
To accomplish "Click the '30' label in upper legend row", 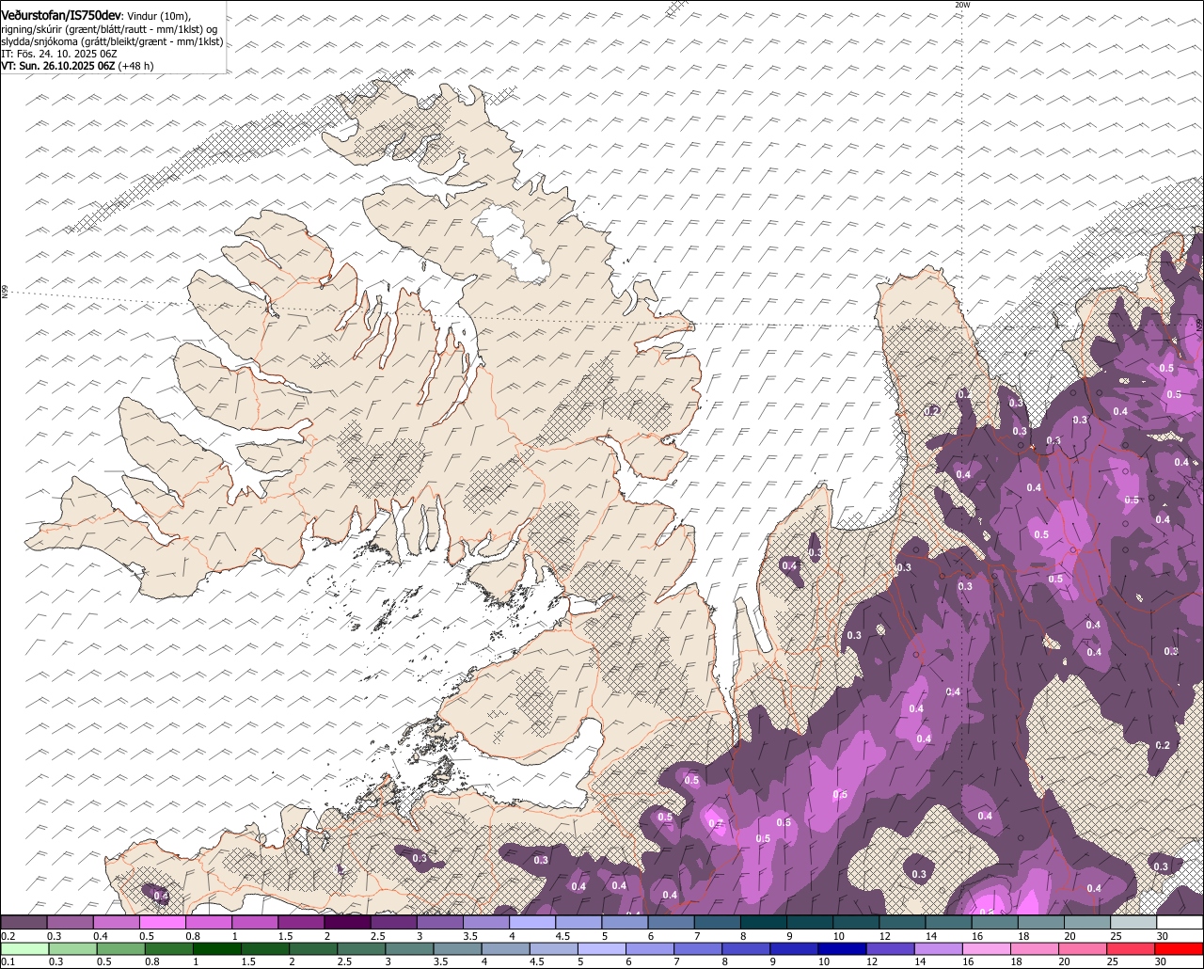I will [x=1163, y=936].
